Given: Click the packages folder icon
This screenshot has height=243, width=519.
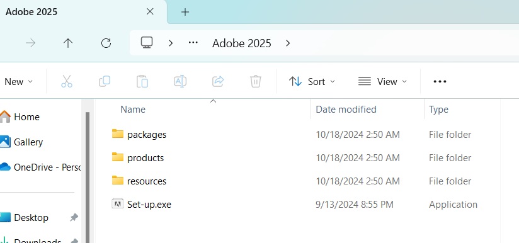Looking at the screenshot, I should [x=118, y=134].
